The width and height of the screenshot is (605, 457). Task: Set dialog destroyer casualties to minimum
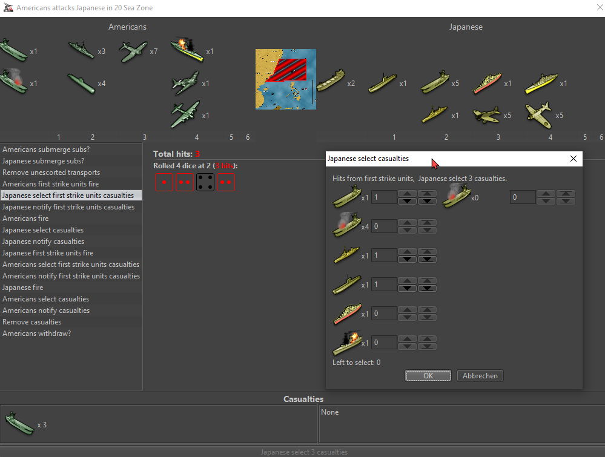point(428,259)
